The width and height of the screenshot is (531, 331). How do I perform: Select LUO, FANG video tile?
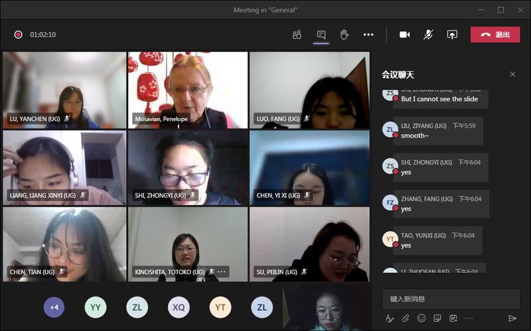(309, 90)
